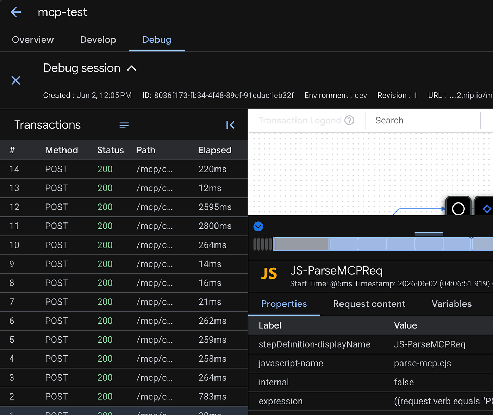Viewport: 493px width, 415px height.
Task: Click the Method column header
Action: pos(62,150)
